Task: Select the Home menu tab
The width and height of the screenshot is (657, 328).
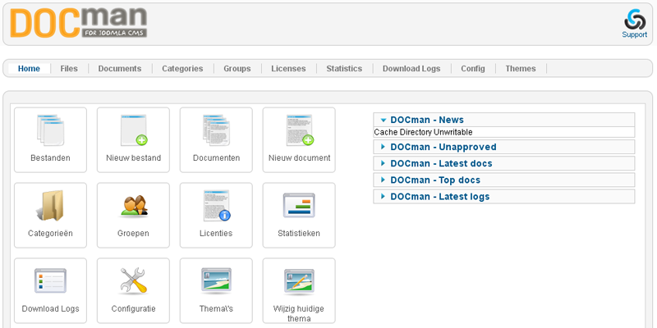Action: (29, 69)
